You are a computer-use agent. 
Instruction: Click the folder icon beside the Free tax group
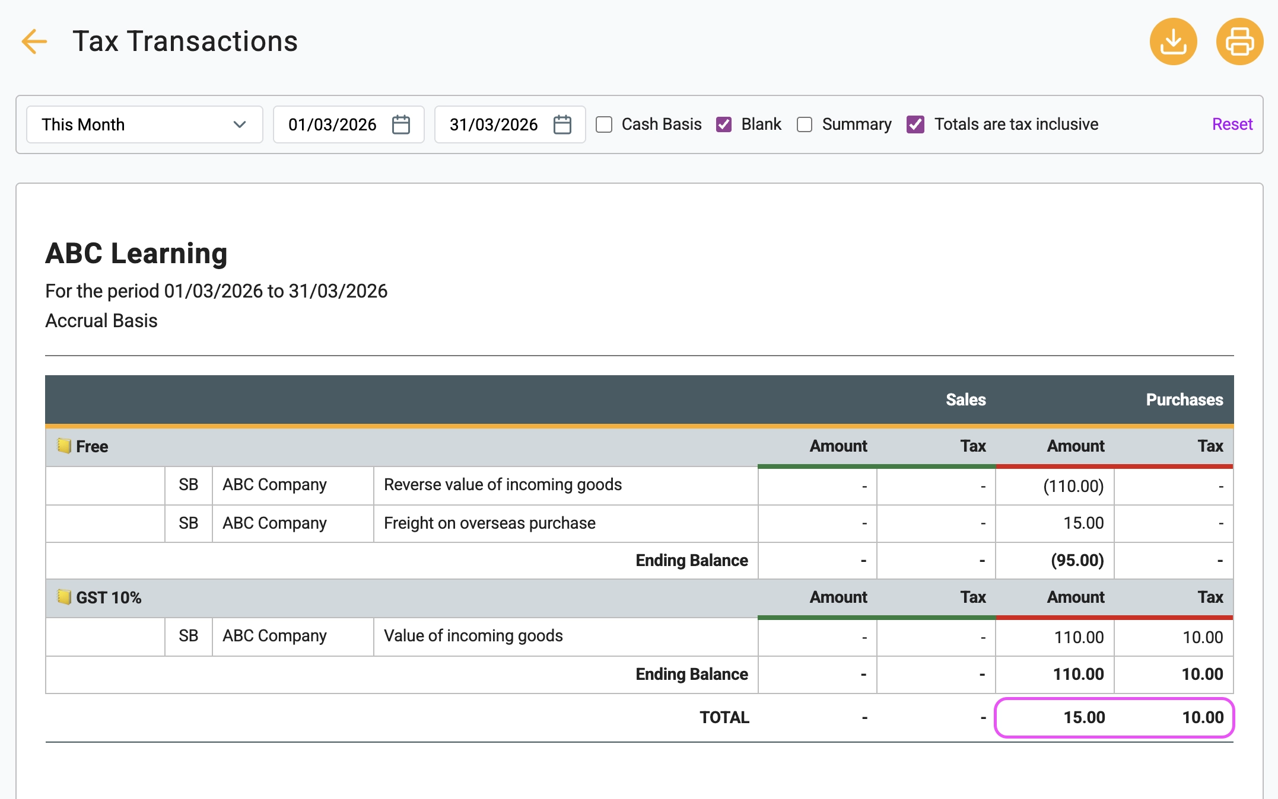click(x=63, y=446)
